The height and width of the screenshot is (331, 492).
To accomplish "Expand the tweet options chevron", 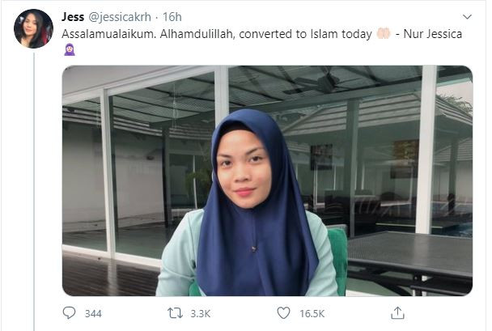I will click(467, 17).
